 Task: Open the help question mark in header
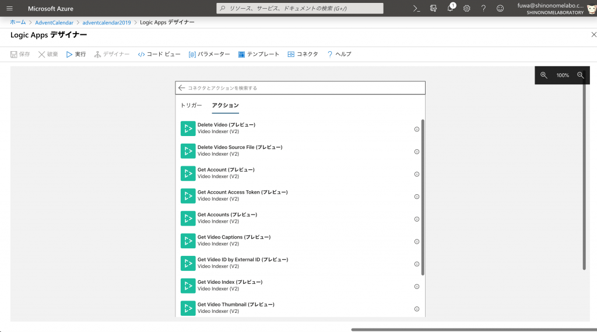pos(483,8)
